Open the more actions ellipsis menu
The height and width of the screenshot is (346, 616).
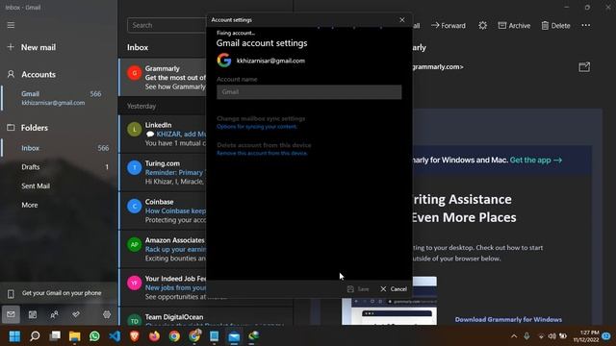click(x=585, y=26)
